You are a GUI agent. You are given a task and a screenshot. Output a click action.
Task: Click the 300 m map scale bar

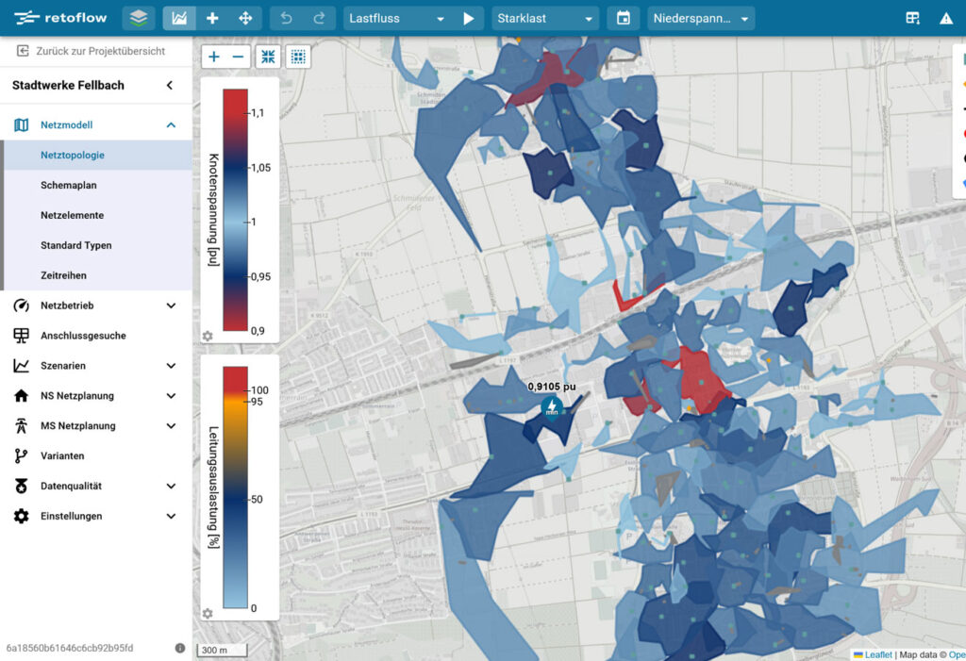(222, 650)
